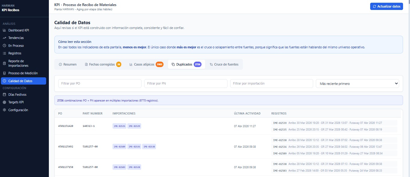
Task: Click the IME-02539 import badge
Action: [134, 126]
